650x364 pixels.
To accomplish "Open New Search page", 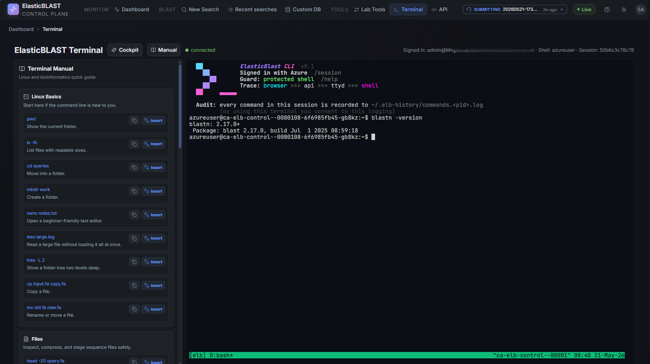I will [x=200, y=10].
